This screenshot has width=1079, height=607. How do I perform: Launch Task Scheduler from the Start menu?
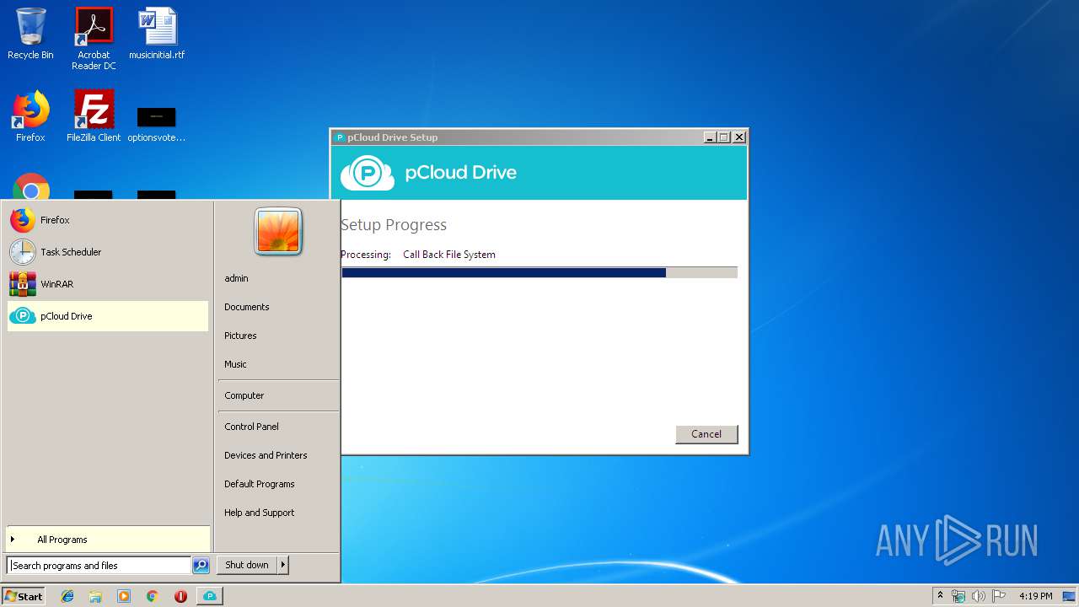[108, 252]
